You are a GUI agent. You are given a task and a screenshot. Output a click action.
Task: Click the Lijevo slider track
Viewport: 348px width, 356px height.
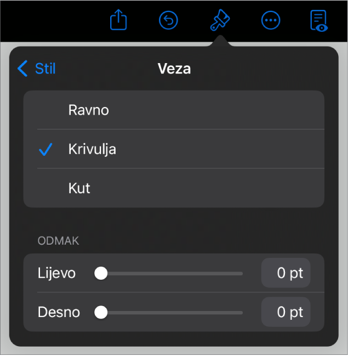click(x=175, y=273)
